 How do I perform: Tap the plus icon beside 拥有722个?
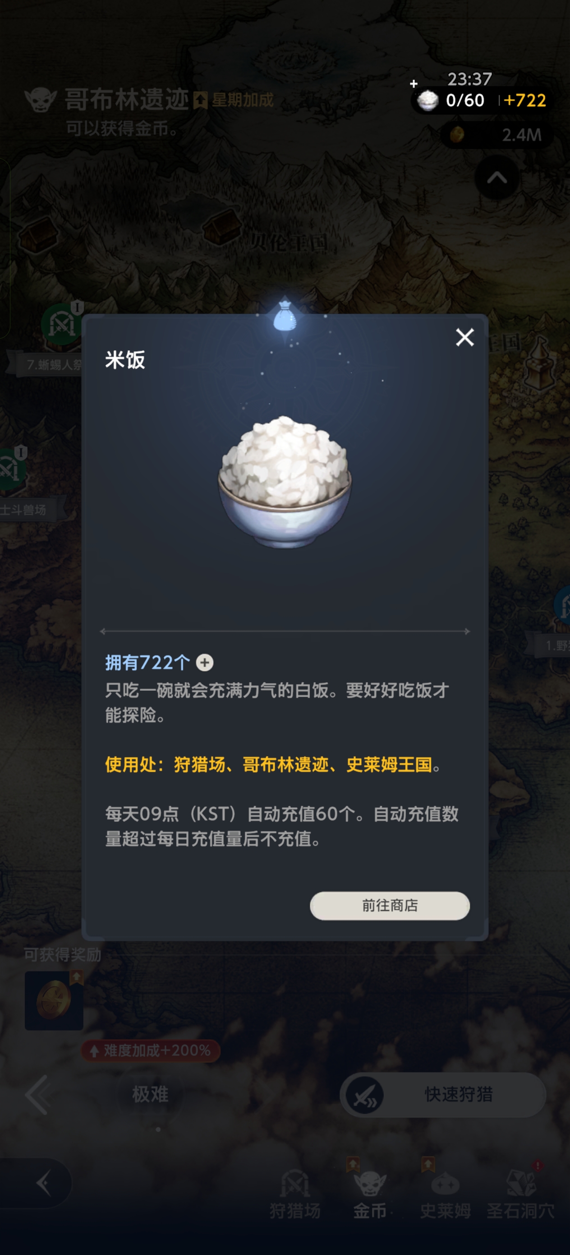tap(204, 663)
